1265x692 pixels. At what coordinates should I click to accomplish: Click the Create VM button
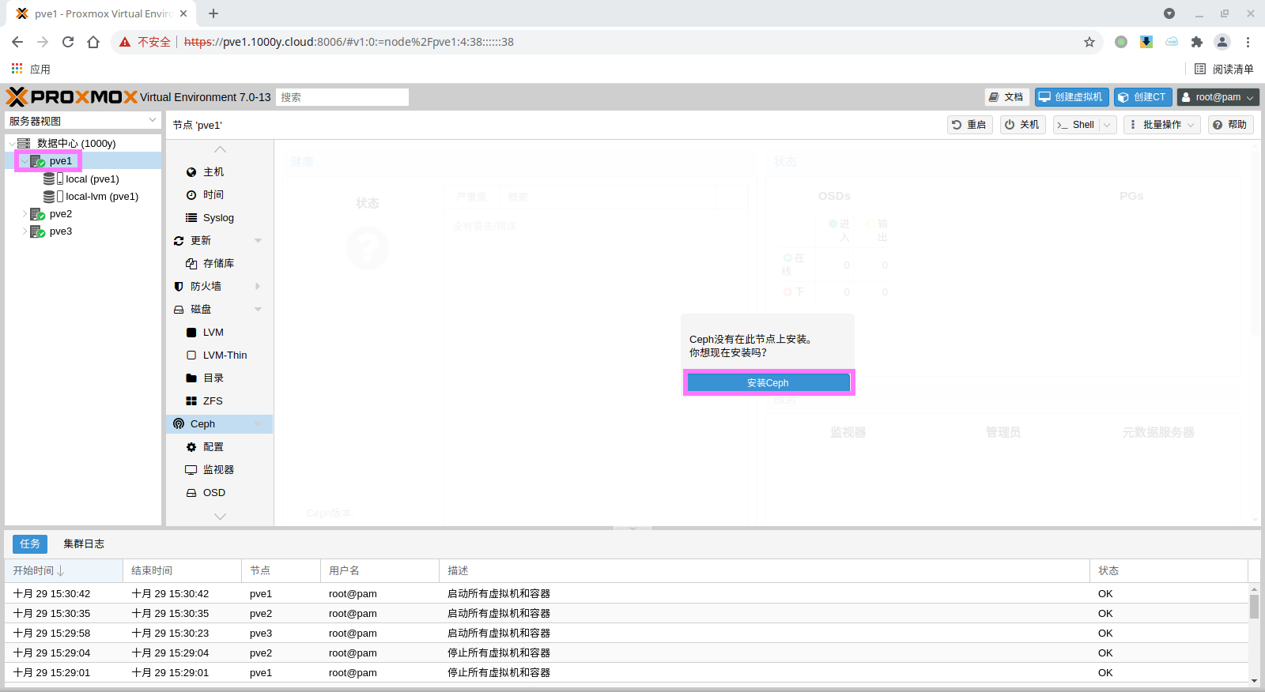click(x=1071, y=97)
